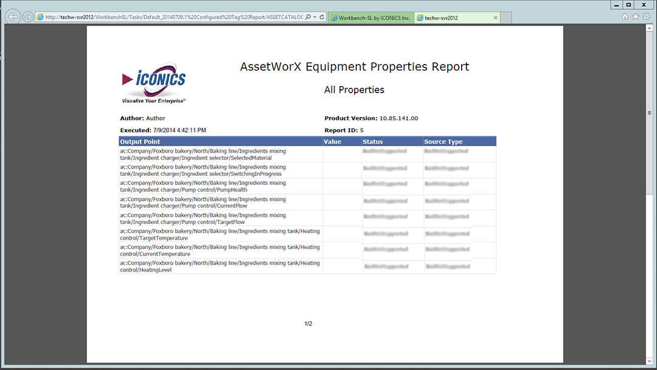Click the browser Back arrow button

(13, 17)
